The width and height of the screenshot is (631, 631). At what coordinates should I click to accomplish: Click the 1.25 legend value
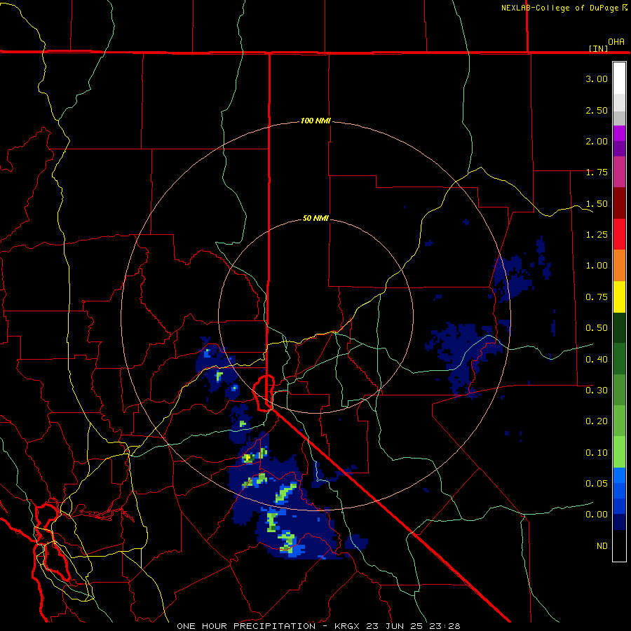tap(597, 235)
